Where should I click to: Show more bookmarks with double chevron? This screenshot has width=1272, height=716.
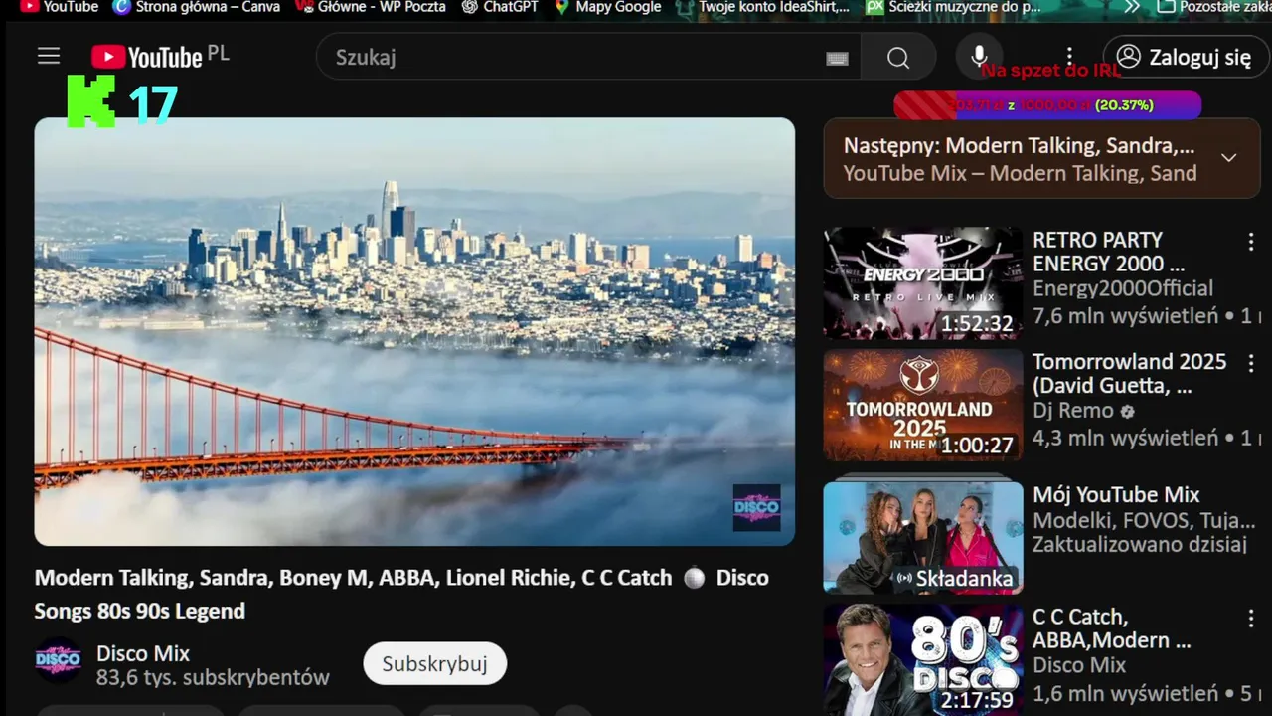pyautogui.click(x=1132, y=7)
